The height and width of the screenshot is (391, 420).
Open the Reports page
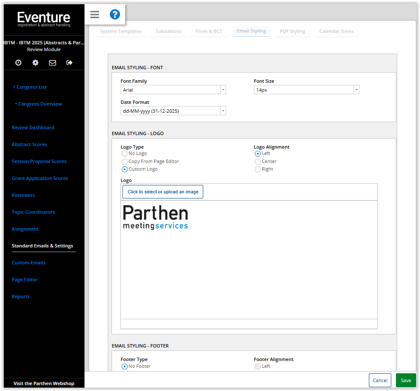(x=21, y=296)
